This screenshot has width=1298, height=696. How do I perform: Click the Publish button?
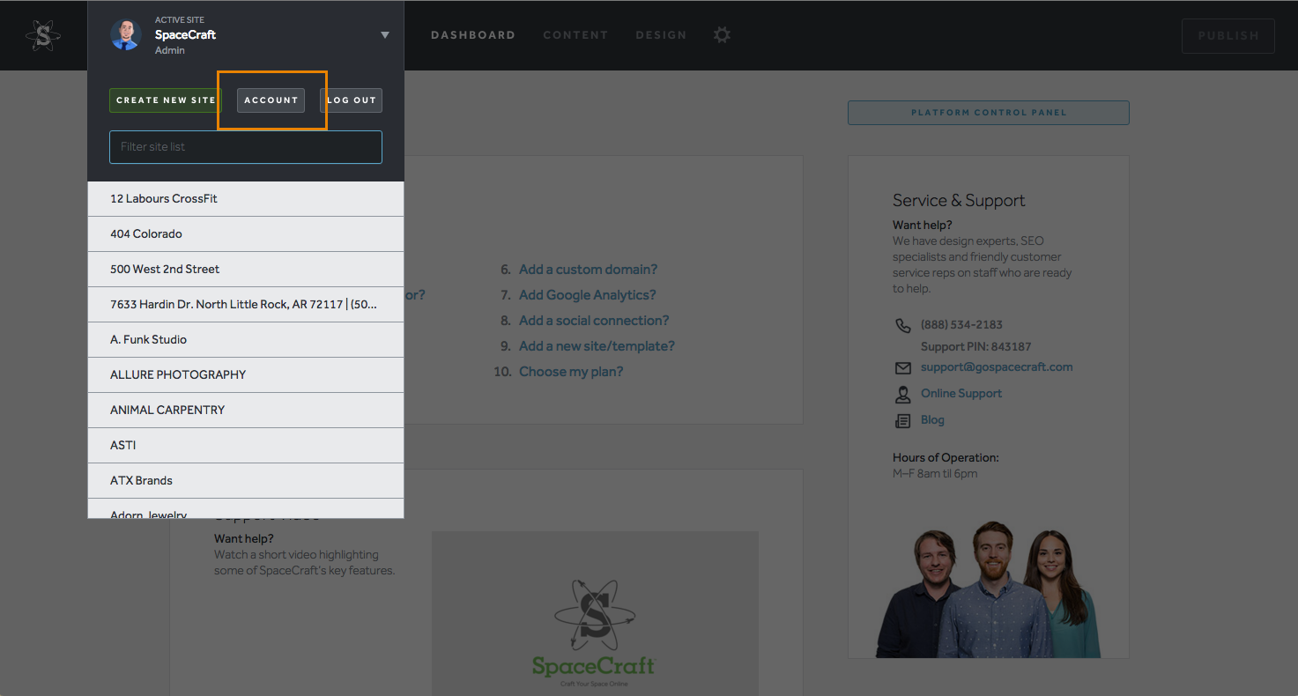coord(1228,36)
